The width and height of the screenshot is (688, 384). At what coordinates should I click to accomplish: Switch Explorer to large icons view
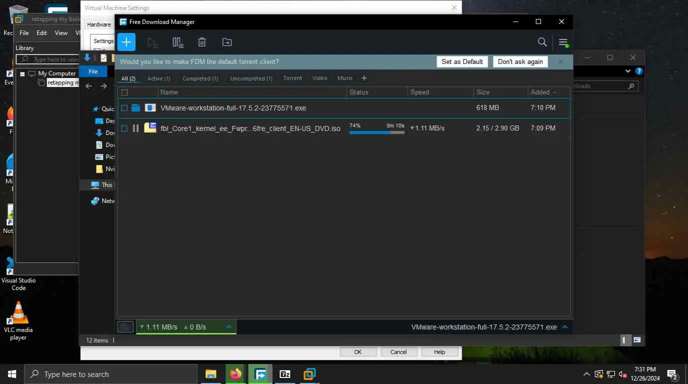tap(637, 340)
